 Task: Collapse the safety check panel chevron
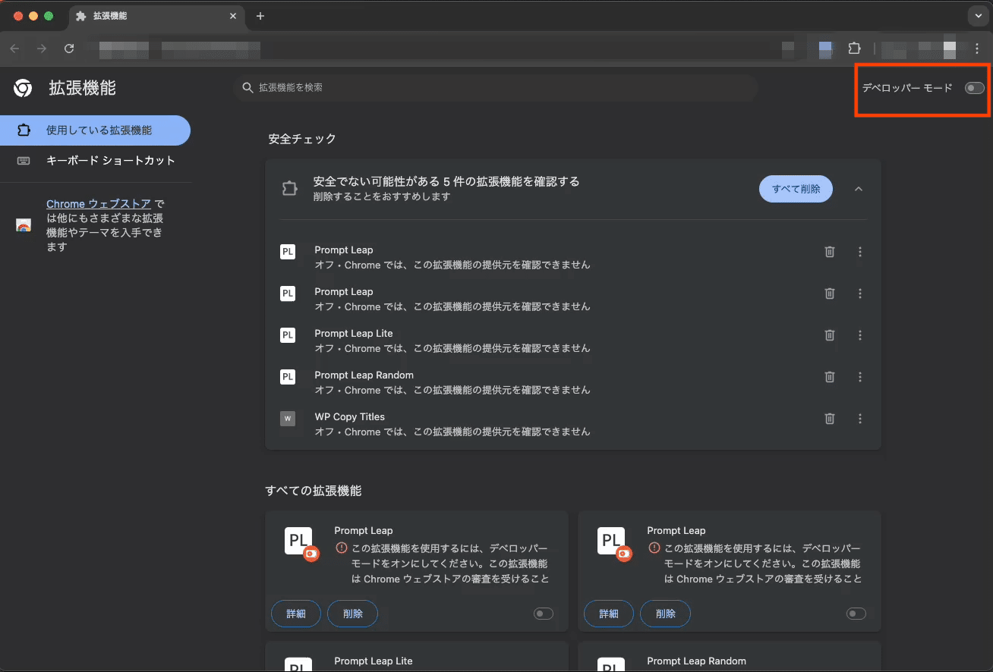[x=859, y=189]
